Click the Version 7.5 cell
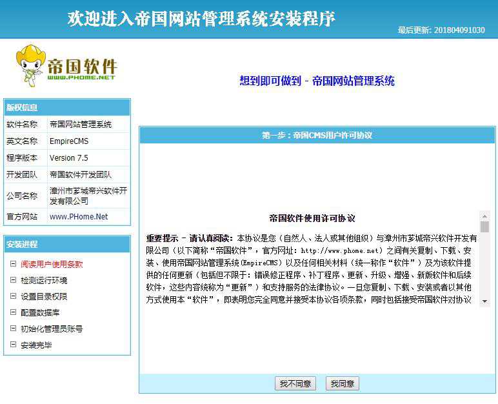 click(x=88, y=158)
